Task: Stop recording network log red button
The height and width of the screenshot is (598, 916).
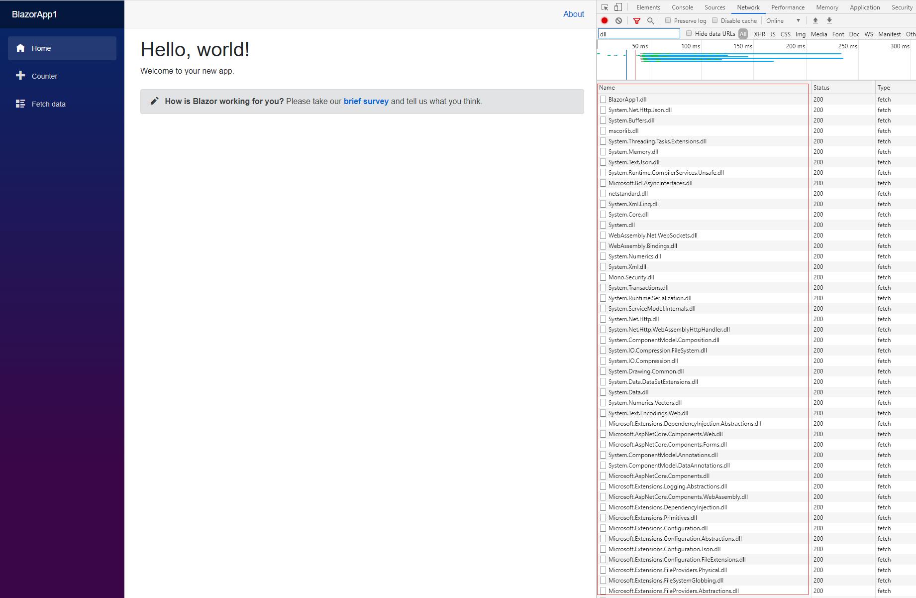Action: coord(605,20)
